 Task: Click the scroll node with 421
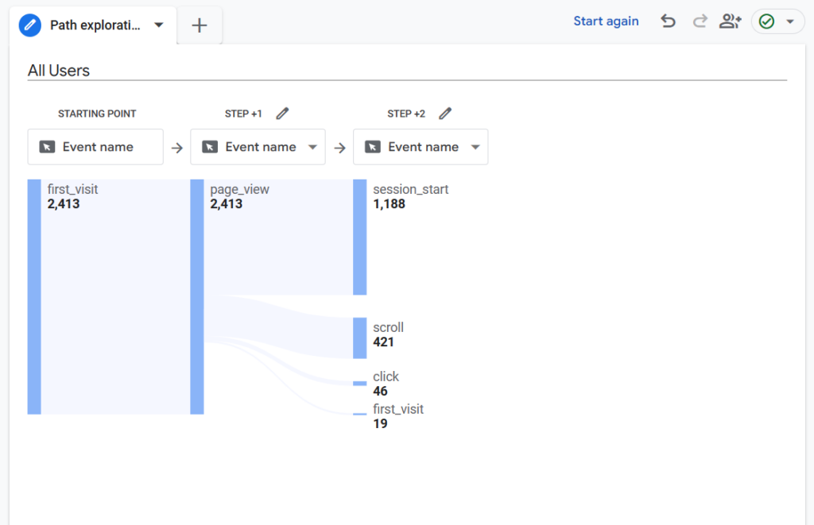point(360,338)
